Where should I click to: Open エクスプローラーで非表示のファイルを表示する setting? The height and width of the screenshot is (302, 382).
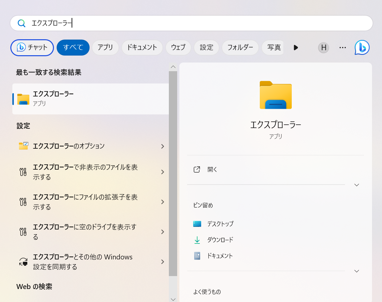coord(90,172)
